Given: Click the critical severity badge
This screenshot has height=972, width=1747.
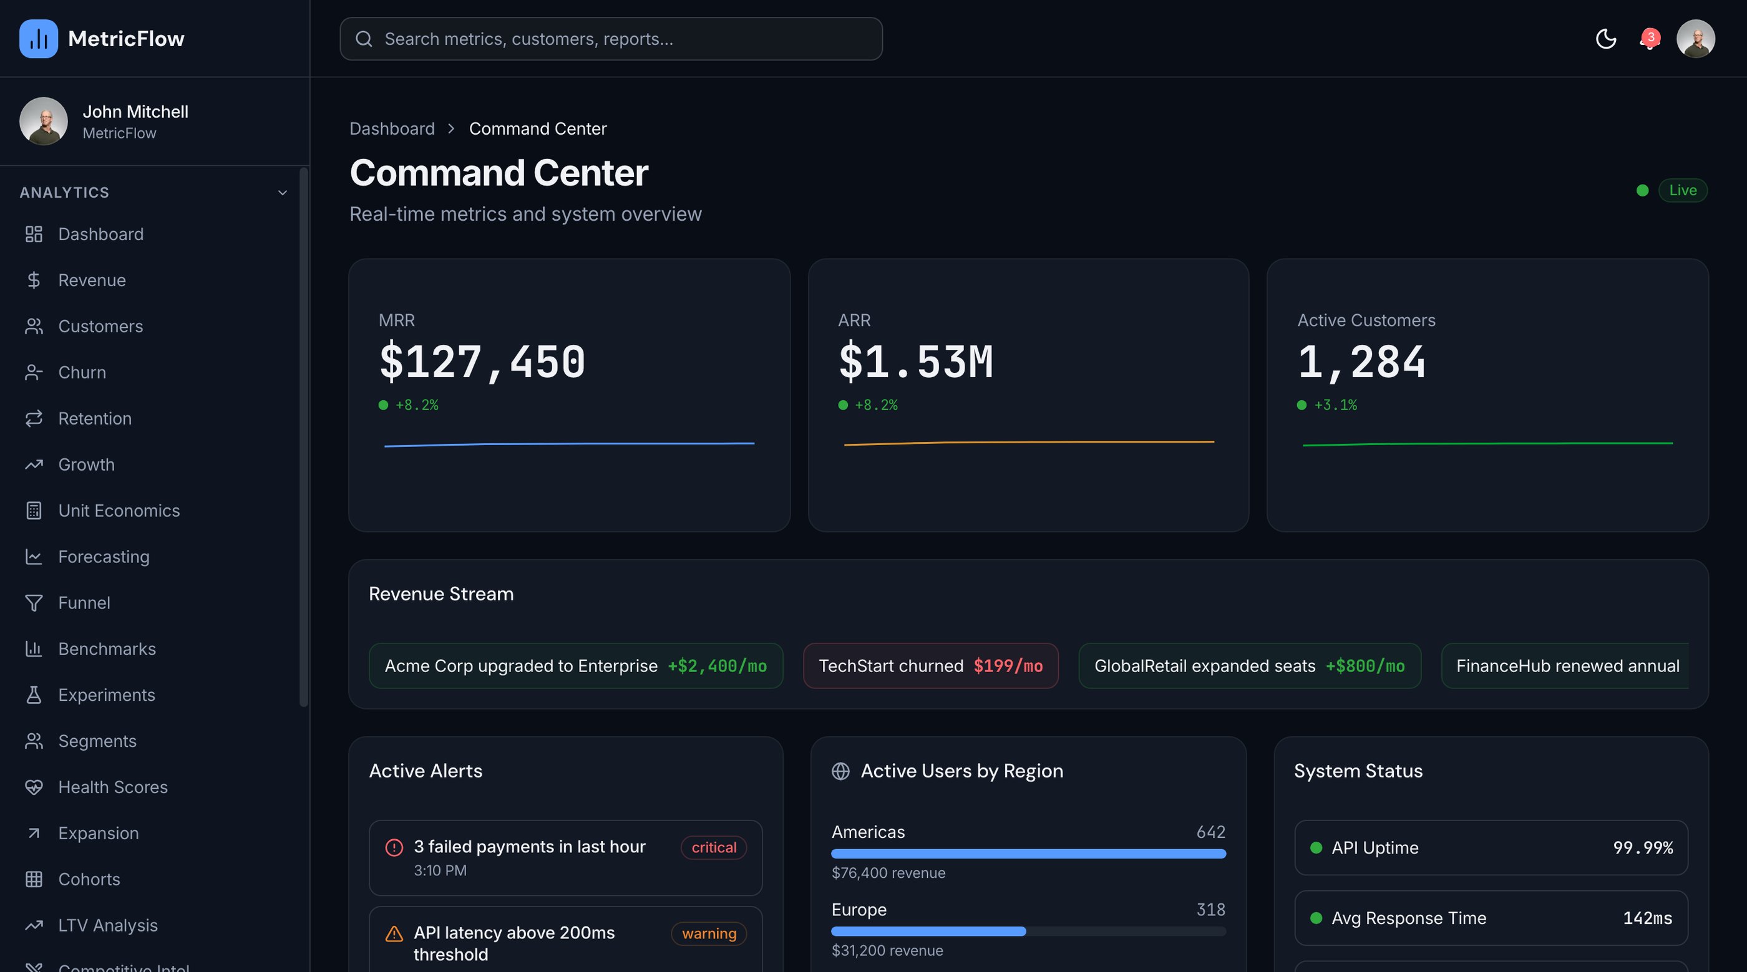Looking at the screenshot, I should tap(713, 848).
